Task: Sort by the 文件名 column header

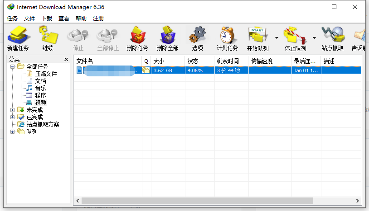Action: tap(107, 61)
